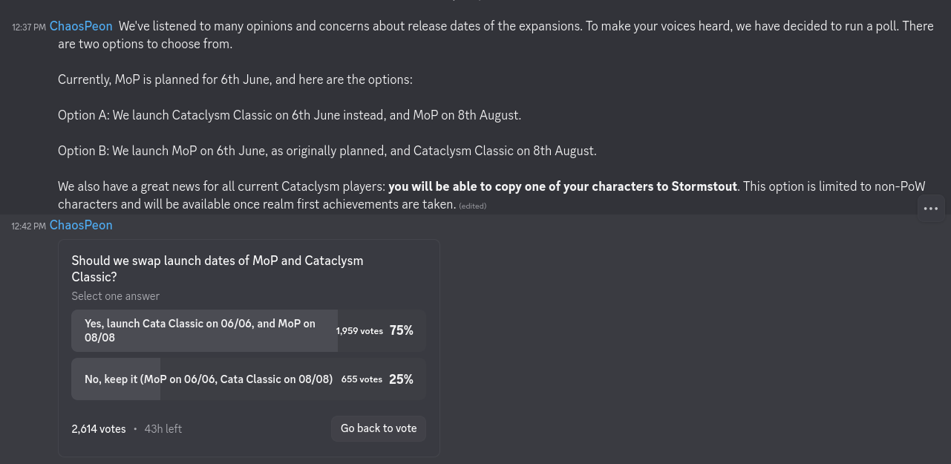Click the 'Select one answer' hint text
The image size is (951, 464).
[x=116, y=296]
